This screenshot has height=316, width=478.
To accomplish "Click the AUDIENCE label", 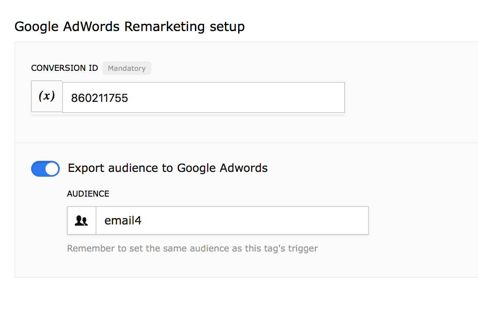I will point(88,194).
